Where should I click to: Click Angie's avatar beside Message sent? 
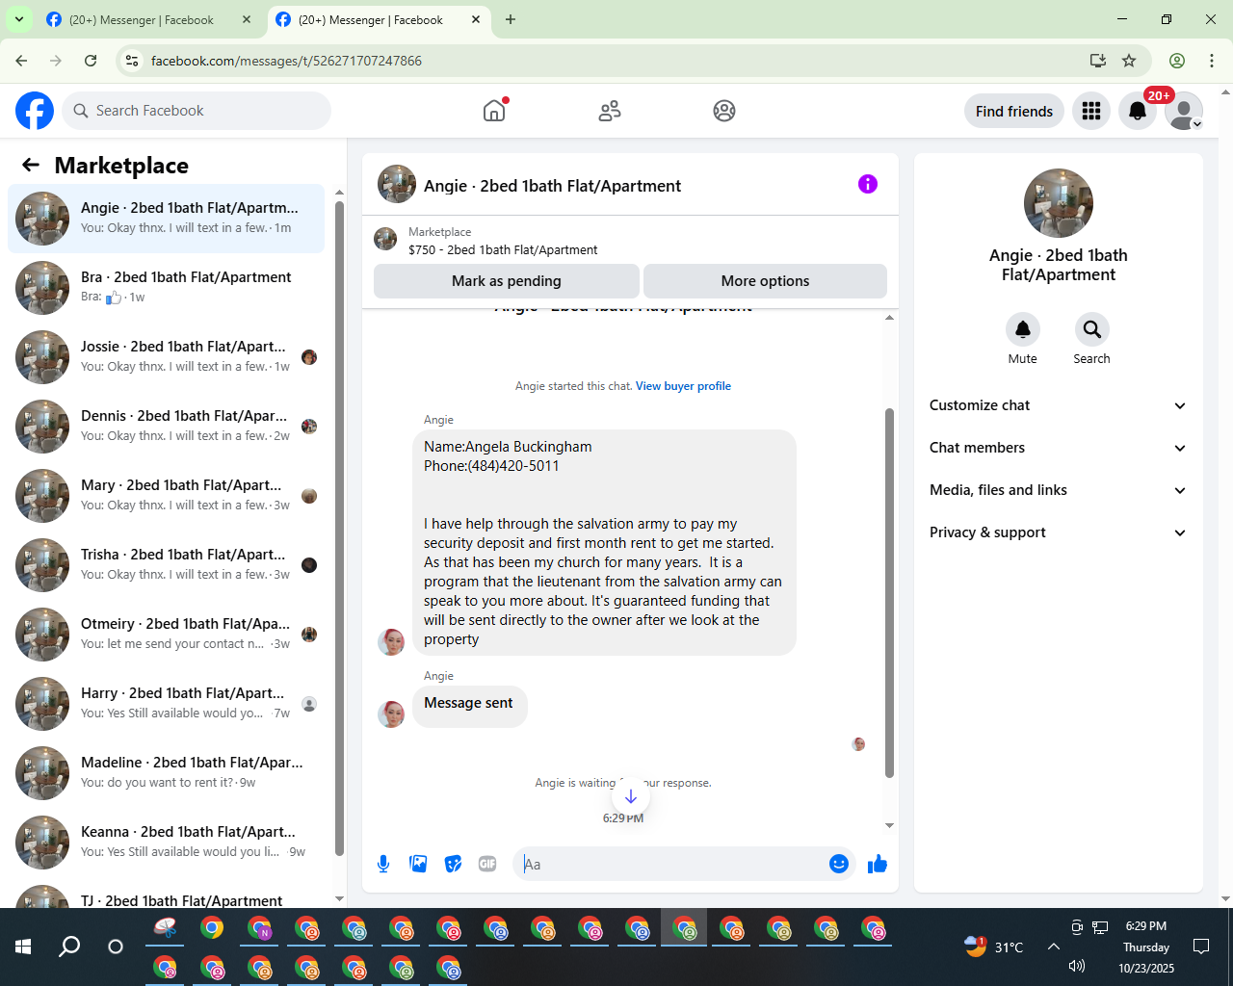tap(391, 714)
